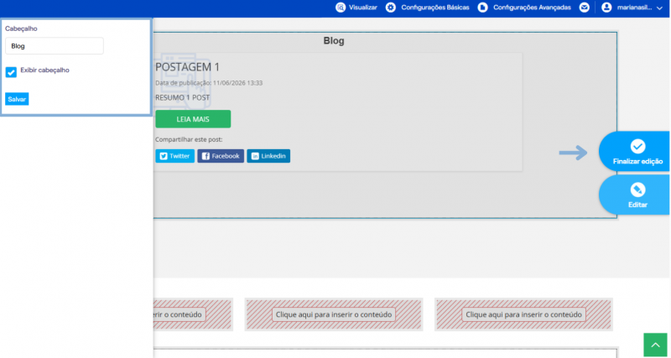Click the middle 'Clique aqui para inserir o conteúdo' placeholder

click(334, 314)
